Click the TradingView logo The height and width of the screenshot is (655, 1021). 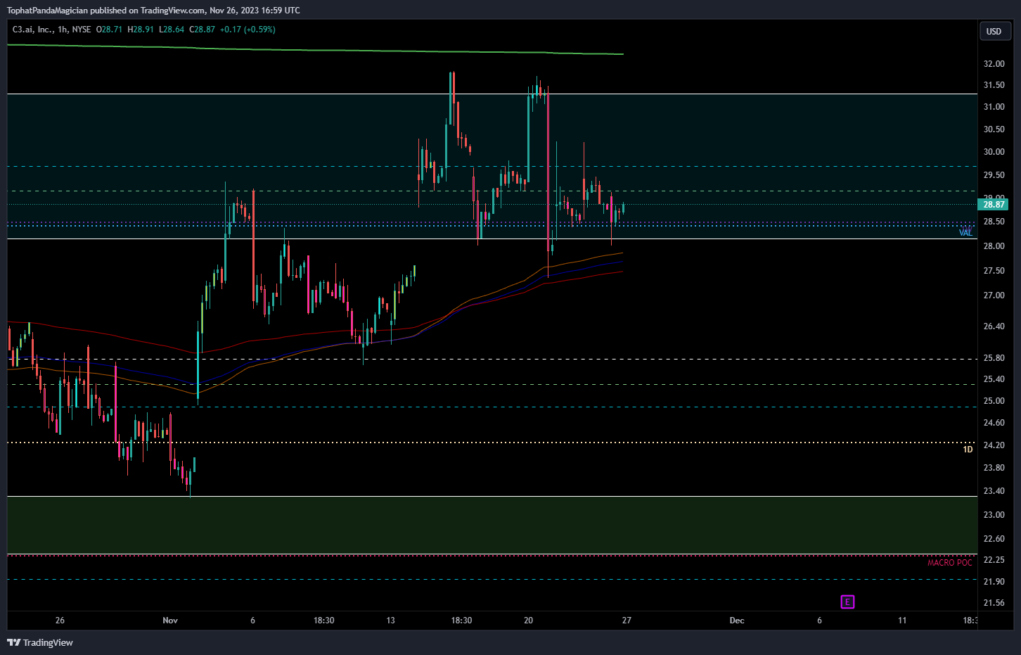40,642
